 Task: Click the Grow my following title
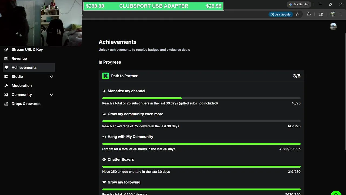pos(124,182)
